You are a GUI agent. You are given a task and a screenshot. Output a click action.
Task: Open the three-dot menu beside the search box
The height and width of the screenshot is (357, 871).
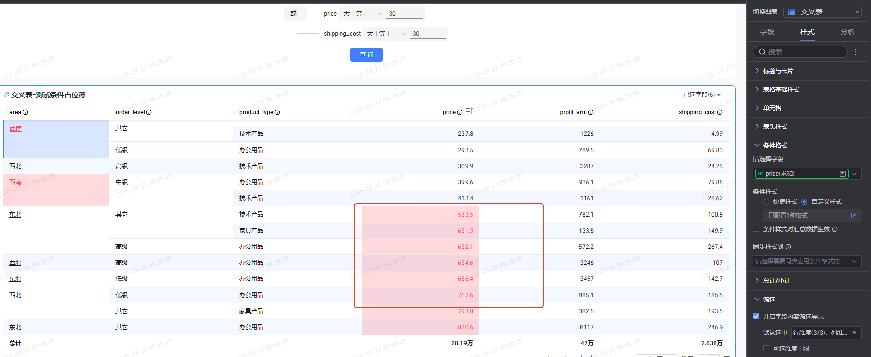point(856,52)
